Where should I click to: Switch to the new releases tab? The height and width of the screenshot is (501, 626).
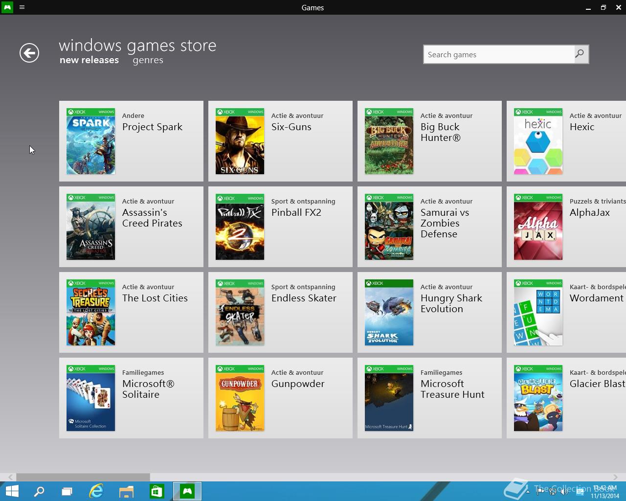pos(89,60)
